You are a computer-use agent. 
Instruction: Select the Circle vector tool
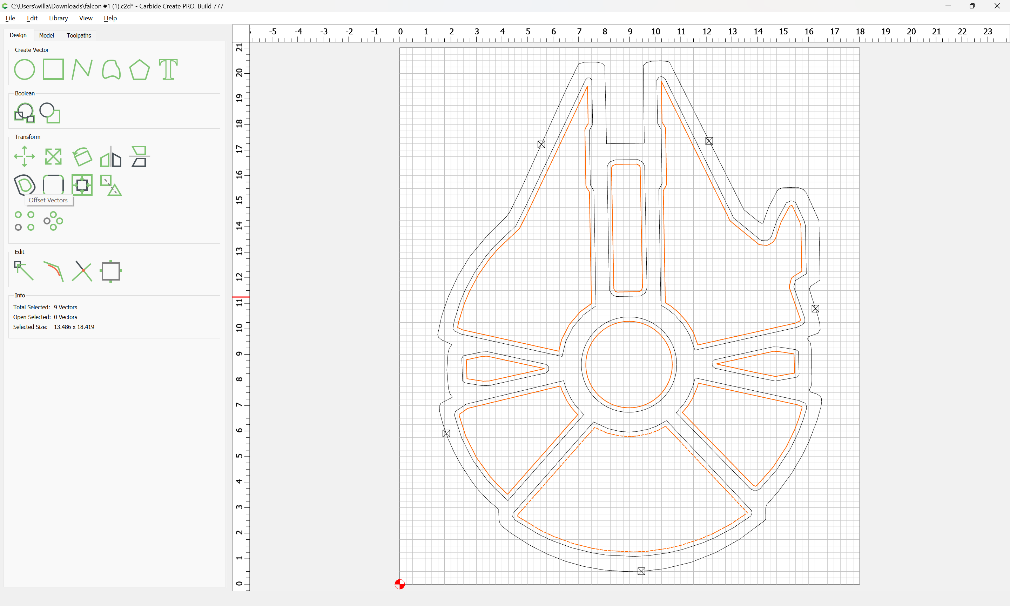[25, 69]
